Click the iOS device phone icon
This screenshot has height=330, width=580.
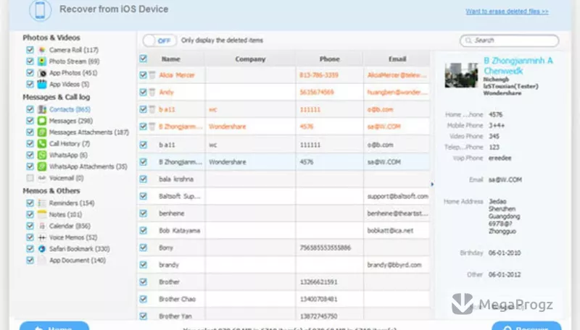(x=40, y=10)
